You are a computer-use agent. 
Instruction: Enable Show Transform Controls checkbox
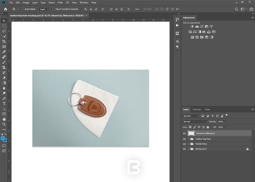[x=54, y=9]
